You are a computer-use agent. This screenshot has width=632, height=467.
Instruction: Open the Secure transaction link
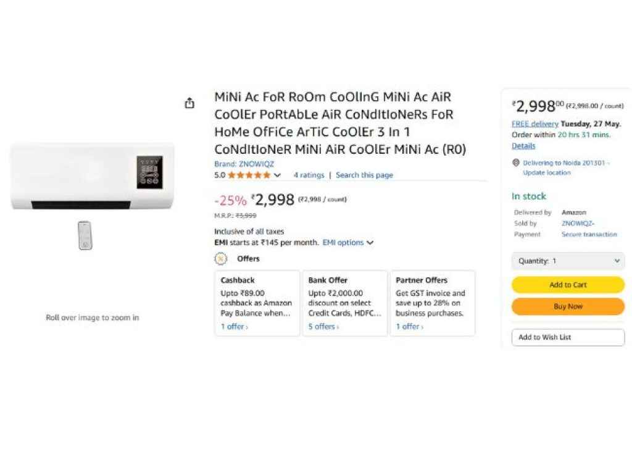click(x=589, y=235)
